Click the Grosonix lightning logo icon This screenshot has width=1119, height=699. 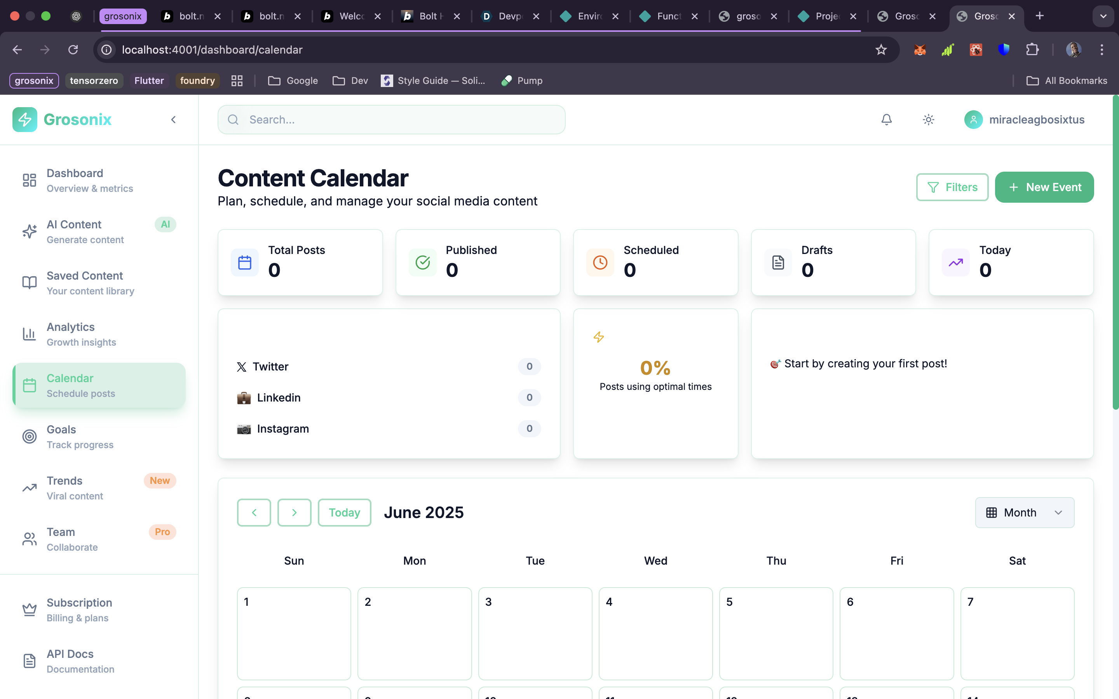tap(25, 120)
